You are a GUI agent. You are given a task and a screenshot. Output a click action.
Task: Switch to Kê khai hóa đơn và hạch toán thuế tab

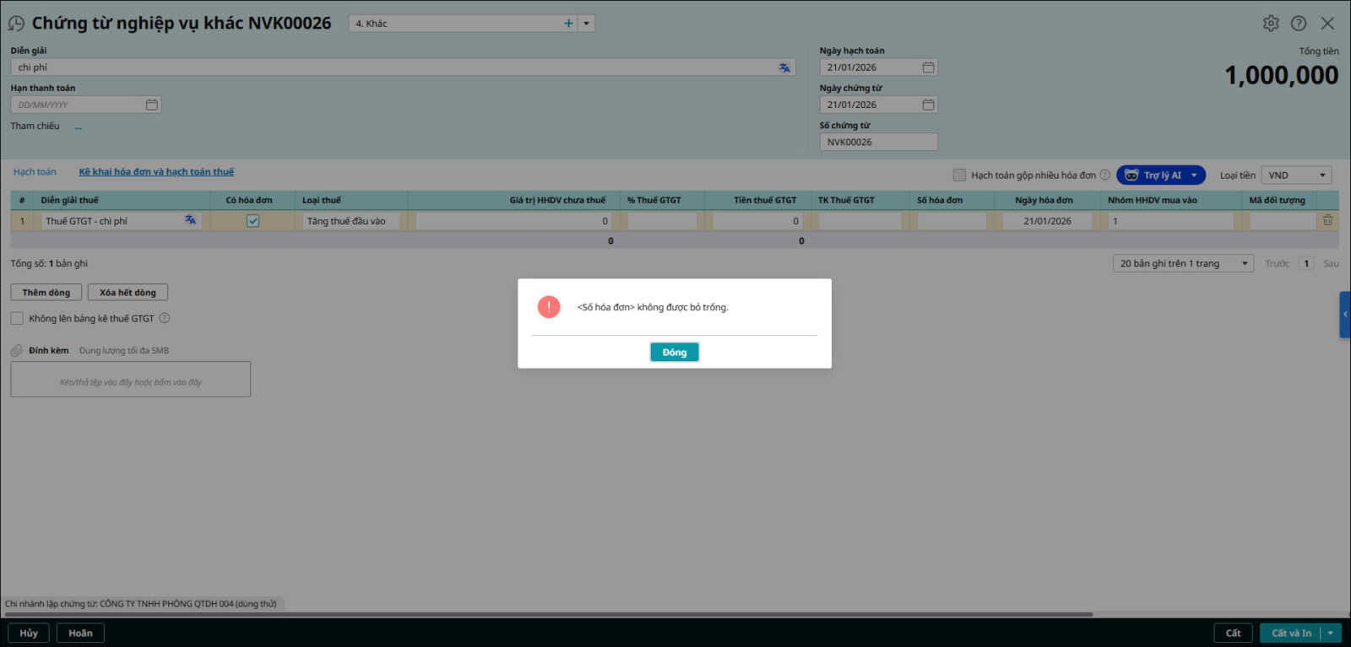click(x=156, y=172)
